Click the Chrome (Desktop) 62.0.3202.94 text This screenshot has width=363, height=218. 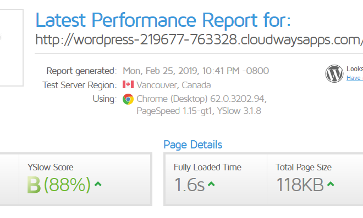pos(202,99)
